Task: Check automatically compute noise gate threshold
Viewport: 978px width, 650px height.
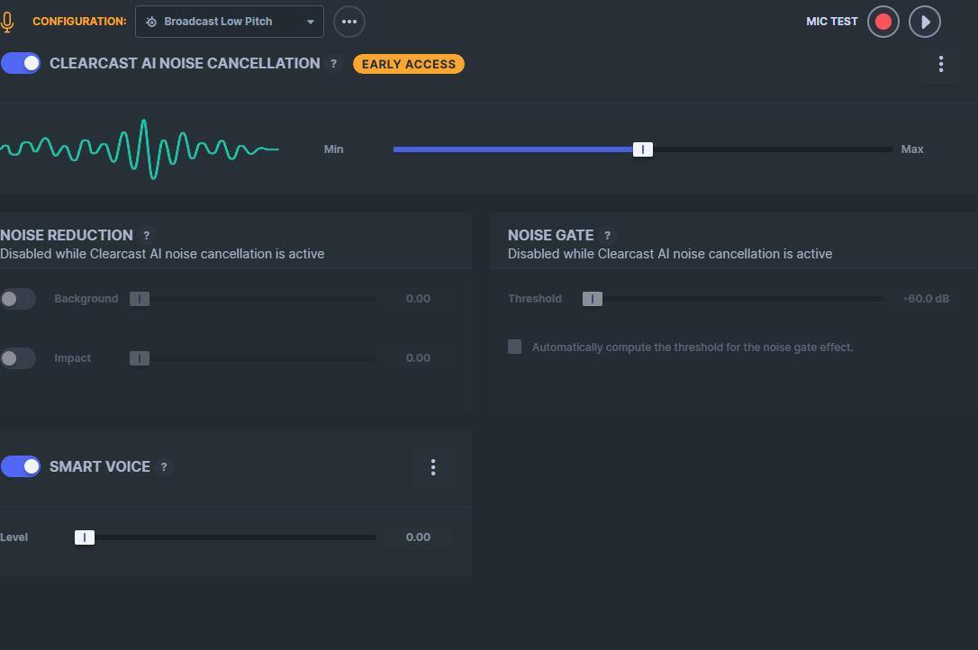Action: point(514,347)
